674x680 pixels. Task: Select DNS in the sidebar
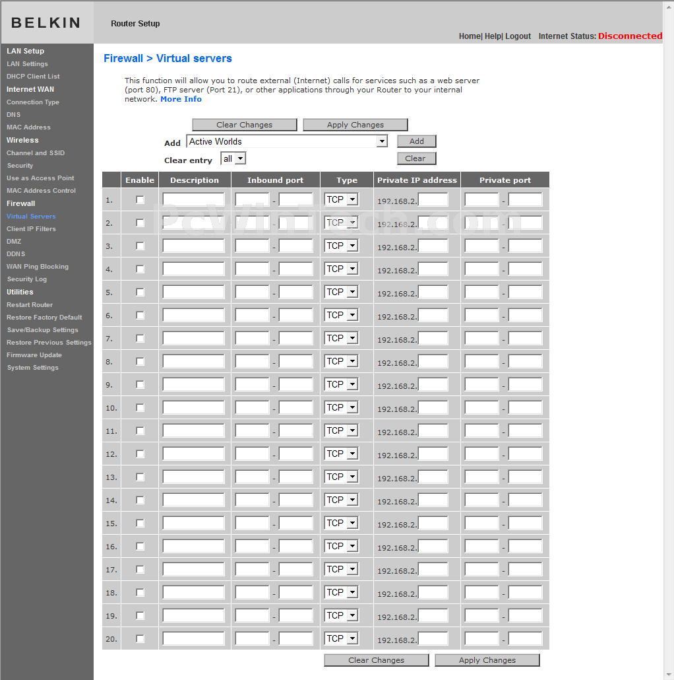pyautogui.click(x=13, y=114)
